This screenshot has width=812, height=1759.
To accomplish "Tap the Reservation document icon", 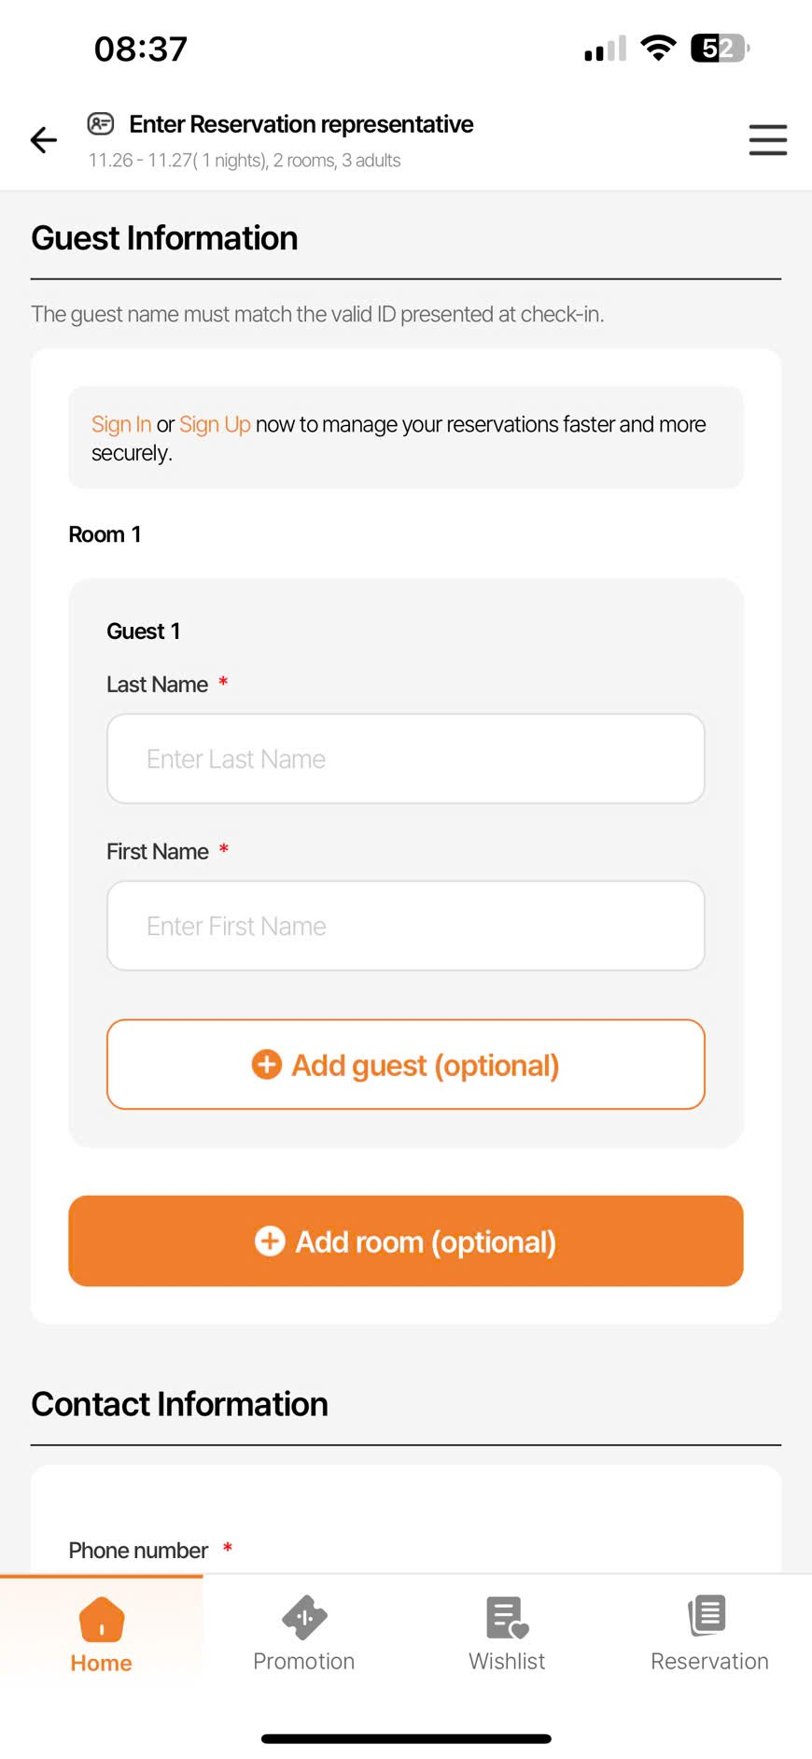I will pos(708,1615).
